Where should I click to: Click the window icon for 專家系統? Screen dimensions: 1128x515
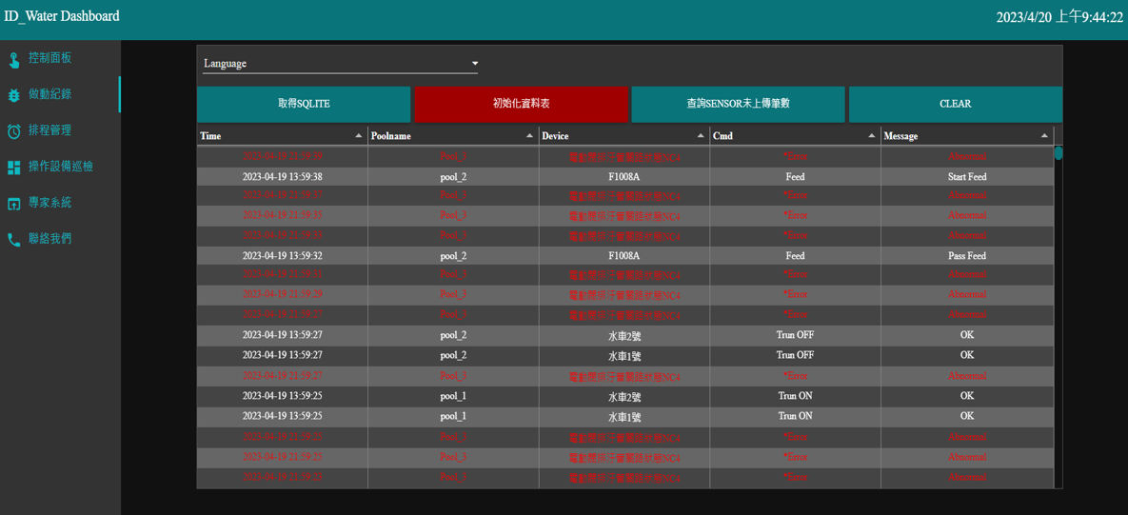tap(14, 204)
